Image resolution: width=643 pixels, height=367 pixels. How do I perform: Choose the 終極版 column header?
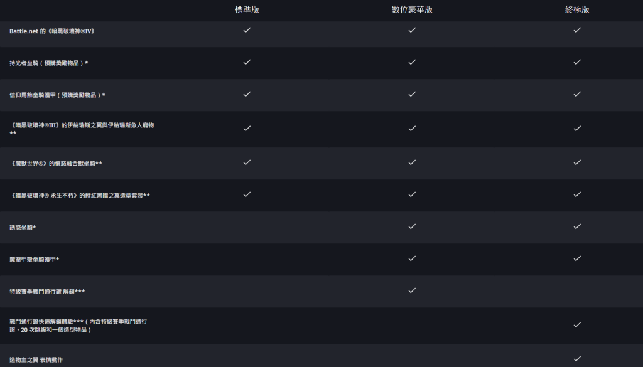click(577, 9)
